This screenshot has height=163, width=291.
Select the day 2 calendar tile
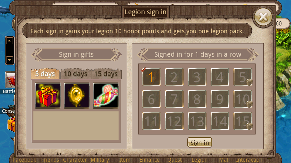pos(174,77)
